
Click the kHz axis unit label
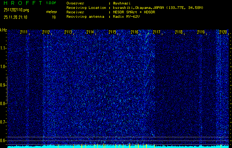point(3,30)
